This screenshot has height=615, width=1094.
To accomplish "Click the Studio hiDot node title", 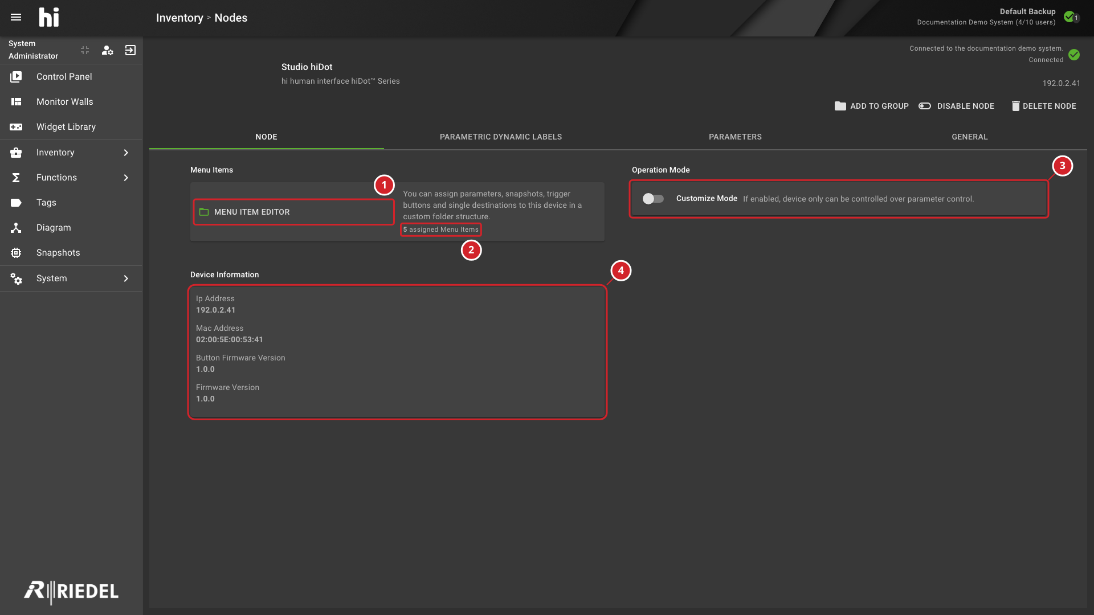I will (307, 67).
